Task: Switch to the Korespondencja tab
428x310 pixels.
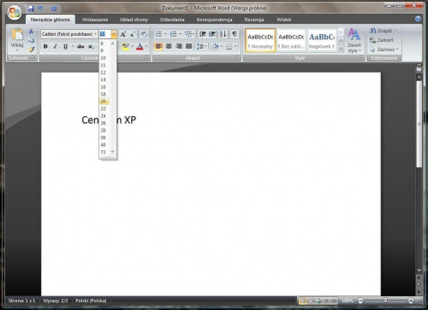Action: (x=214, y=20)
